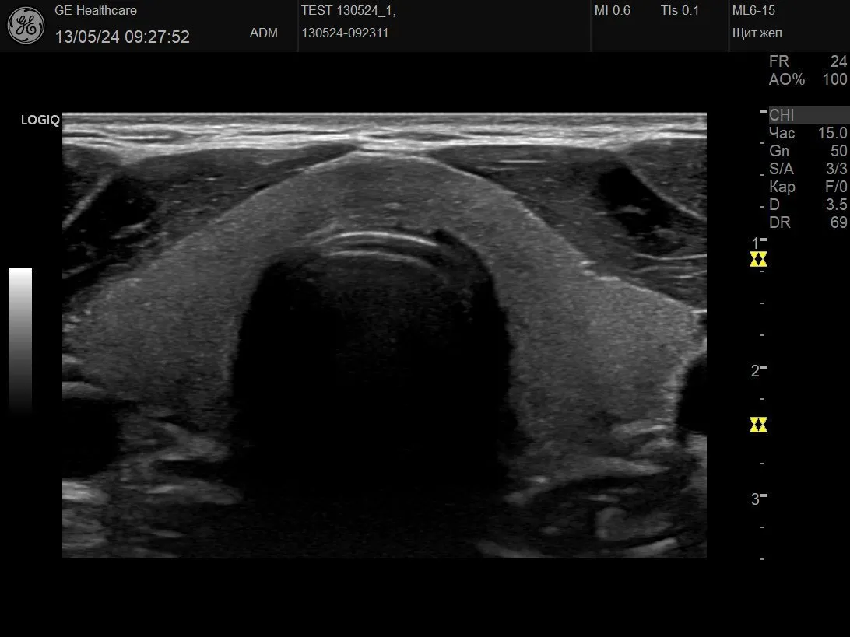The image size is (850, 637).
Task: Click the ML6-15 probe name
Action: point(753,11)
